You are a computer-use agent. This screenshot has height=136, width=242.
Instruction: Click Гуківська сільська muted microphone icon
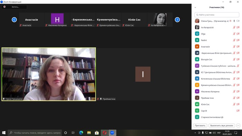click(x=238, y=66)
